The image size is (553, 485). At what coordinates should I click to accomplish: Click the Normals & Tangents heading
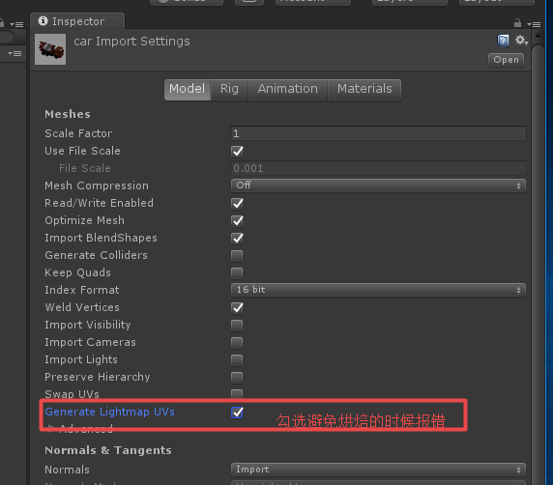point(108,450)
